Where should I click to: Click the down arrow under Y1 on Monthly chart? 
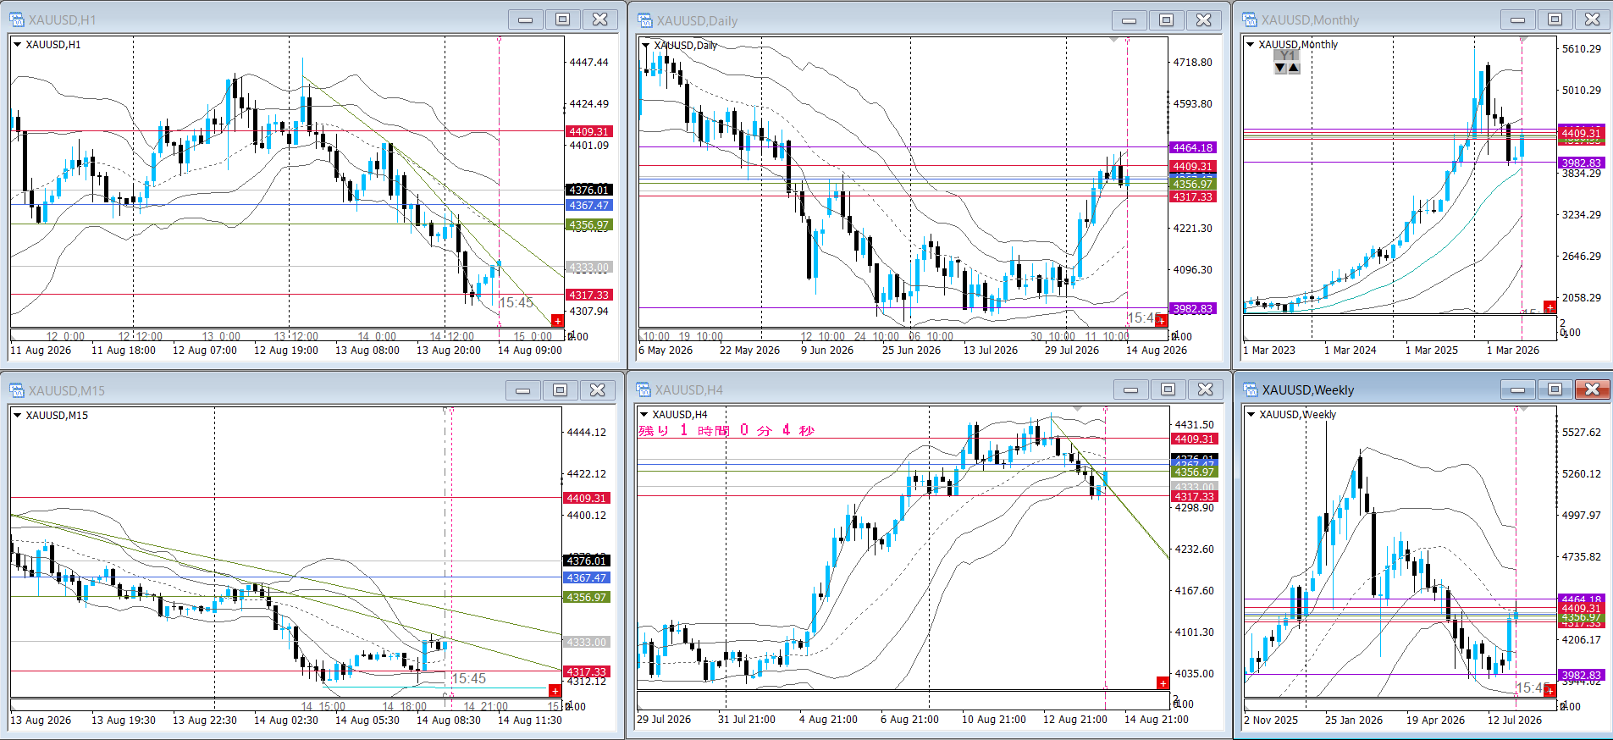[x=1280, y=68]
